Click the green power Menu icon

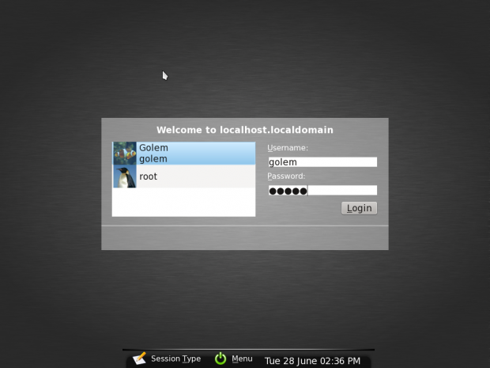(x=220, y=359)
